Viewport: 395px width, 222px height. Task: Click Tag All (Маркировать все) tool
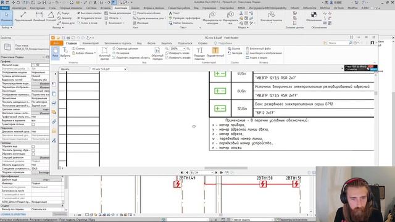[x=230, y=18]
